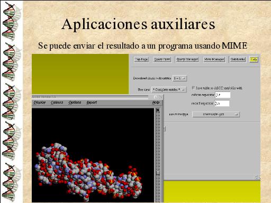Open the View Manager
Image resolution: width=271 pixels, height=203 pixels.
point(214,59)
